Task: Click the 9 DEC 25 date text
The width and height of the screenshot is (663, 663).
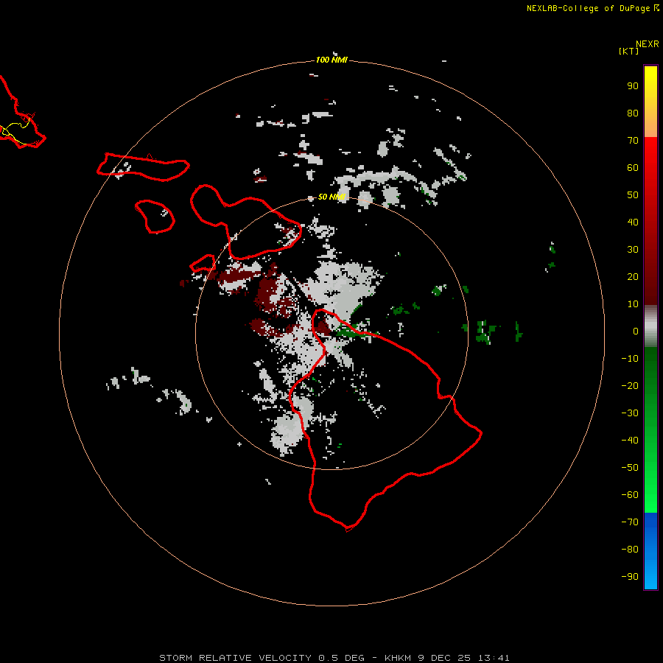Action: pyautogui.click(x=444, y=658)
